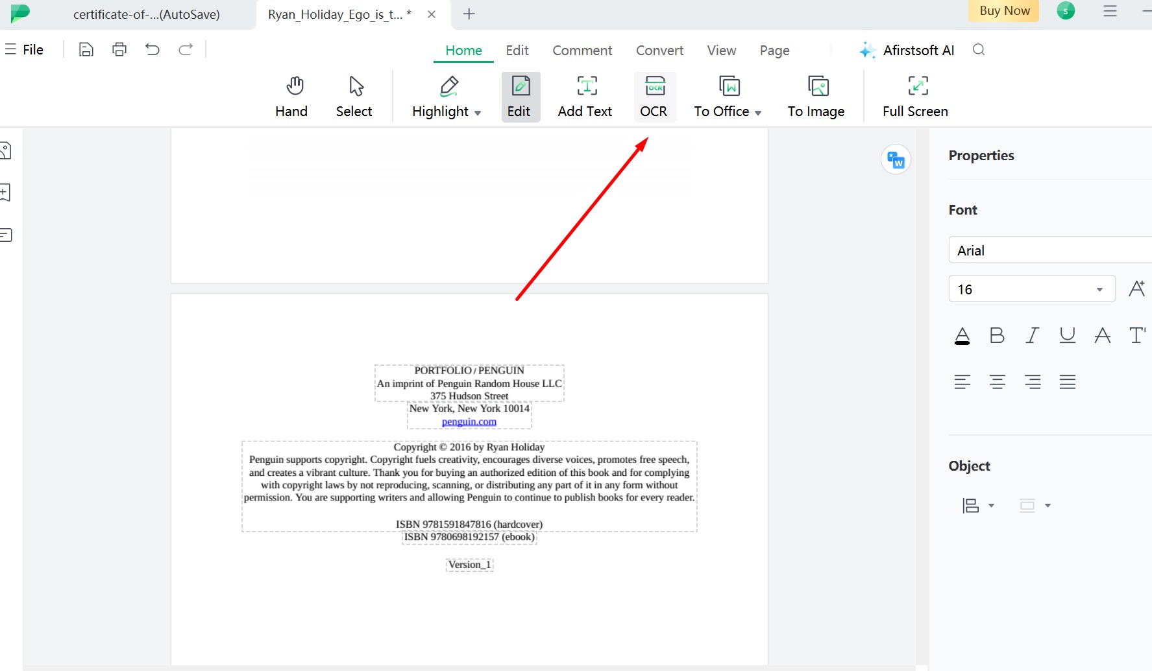Switch to the certificate-of document tab

(x=146, y=14)
